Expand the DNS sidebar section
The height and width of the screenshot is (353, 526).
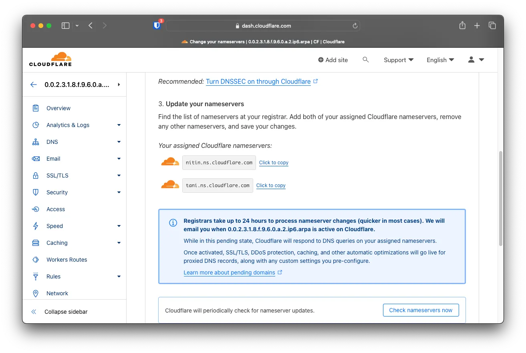[x=119, y=142]
